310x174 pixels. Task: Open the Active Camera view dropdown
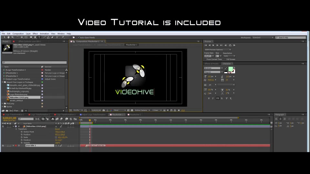pos(142,110)
